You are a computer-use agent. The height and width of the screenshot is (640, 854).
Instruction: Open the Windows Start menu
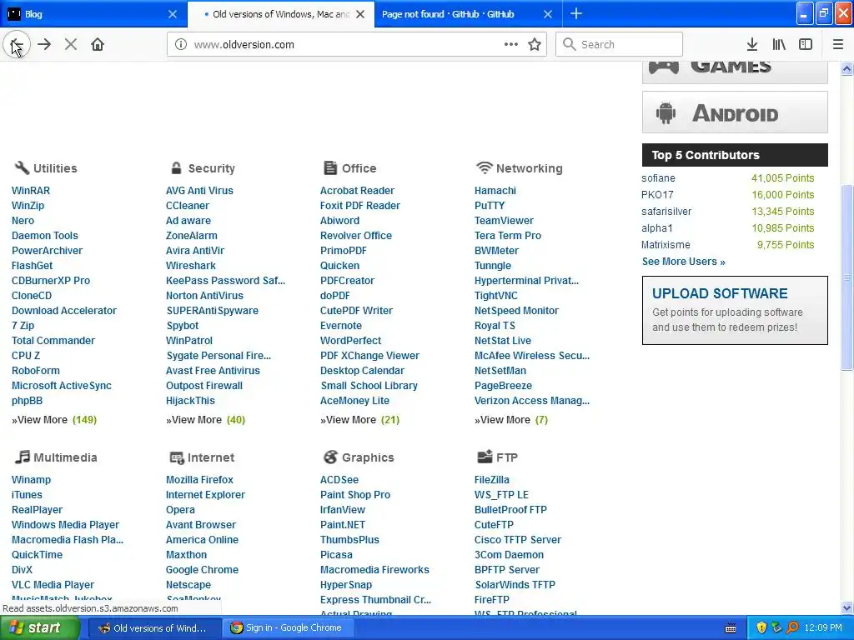pos(38,628)
